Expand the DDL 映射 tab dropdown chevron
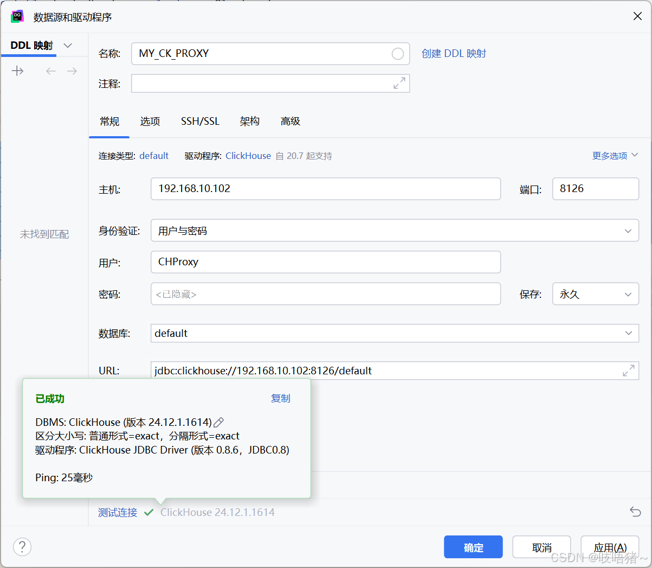Image resolution: width=652 pixels, height=568 pixels. click(68, 46)
